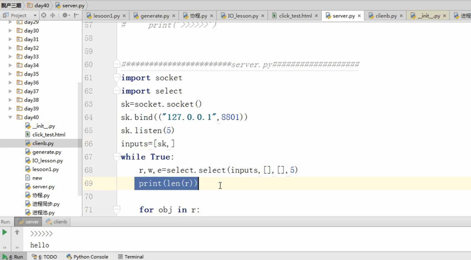Open the 4: Run tool window
Viewport: 471px width, 260px height.
pos(13,257)
